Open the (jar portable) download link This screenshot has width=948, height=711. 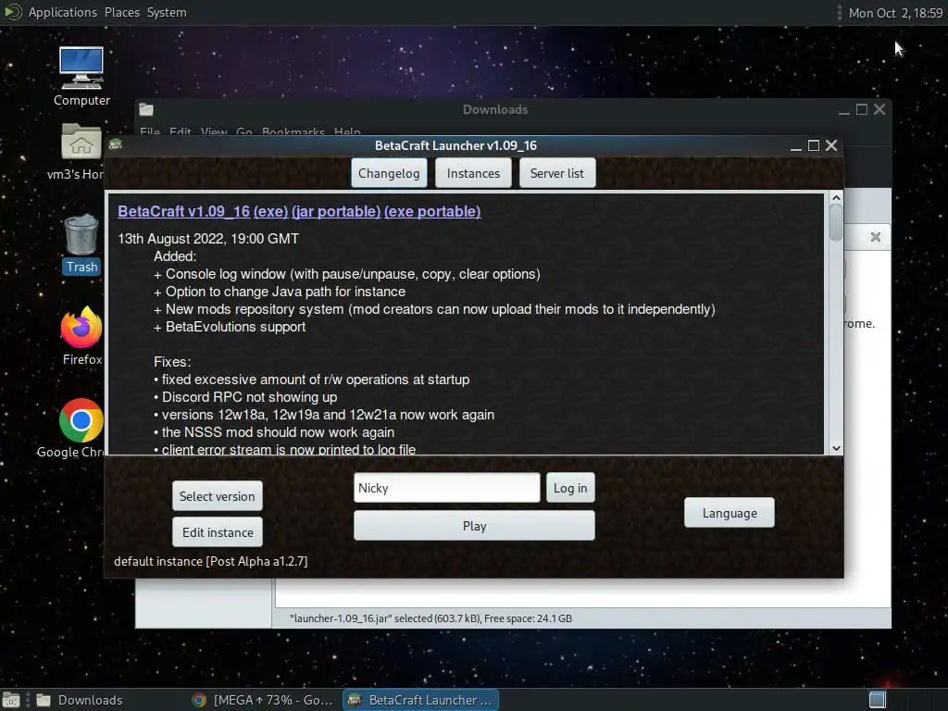tap(336, 211)
